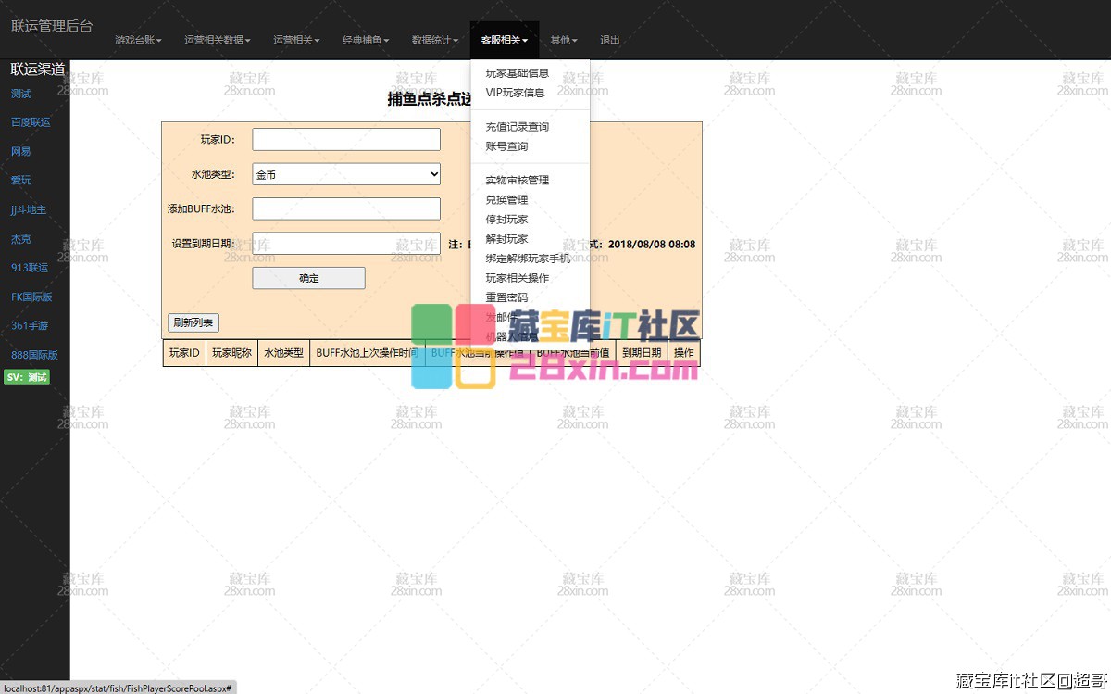Viewport: 1111px width, 694px height.
Task: Open the 水池类型 select showing 金币
Action: (x=346, y=174)
